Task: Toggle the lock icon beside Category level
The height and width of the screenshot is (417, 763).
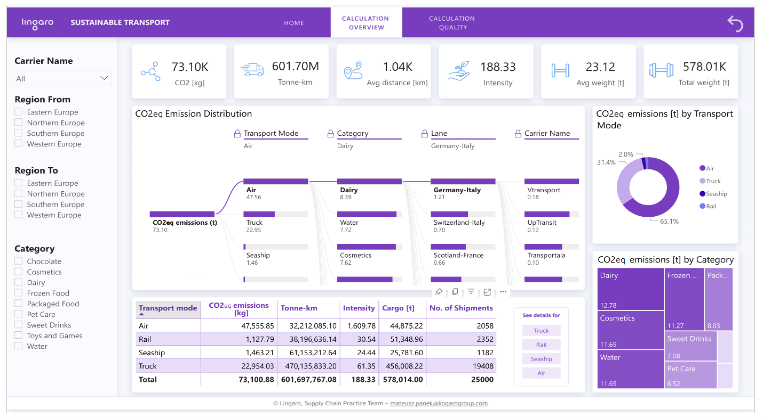Action: click(331, 134)
